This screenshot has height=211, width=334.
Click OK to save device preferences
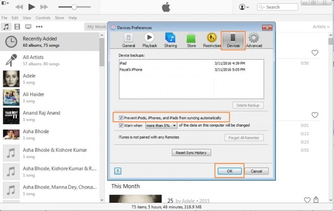pos(229,171)
